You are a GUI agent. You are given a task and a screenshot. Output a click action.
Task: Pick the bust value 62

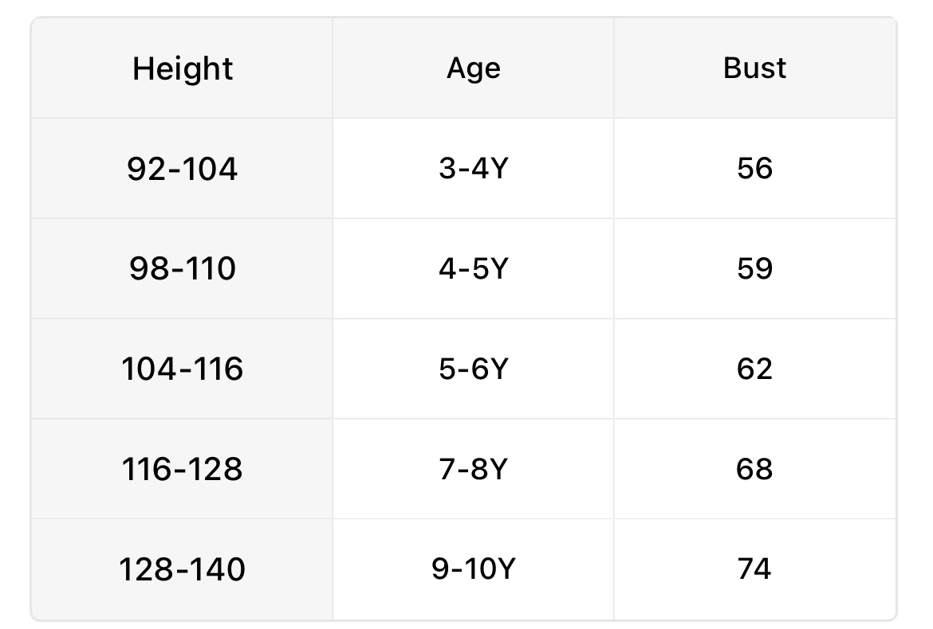click(x=754, y=369)
